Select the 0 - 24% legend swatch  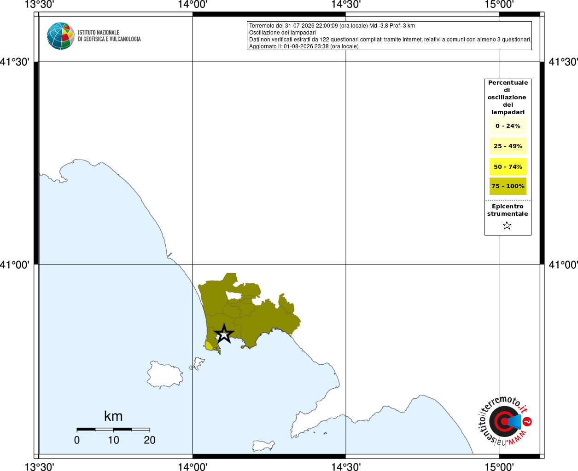[x=508, y=126]
